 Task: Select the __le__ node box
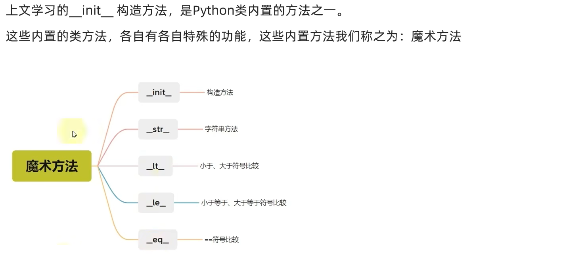tap(156, 203)
